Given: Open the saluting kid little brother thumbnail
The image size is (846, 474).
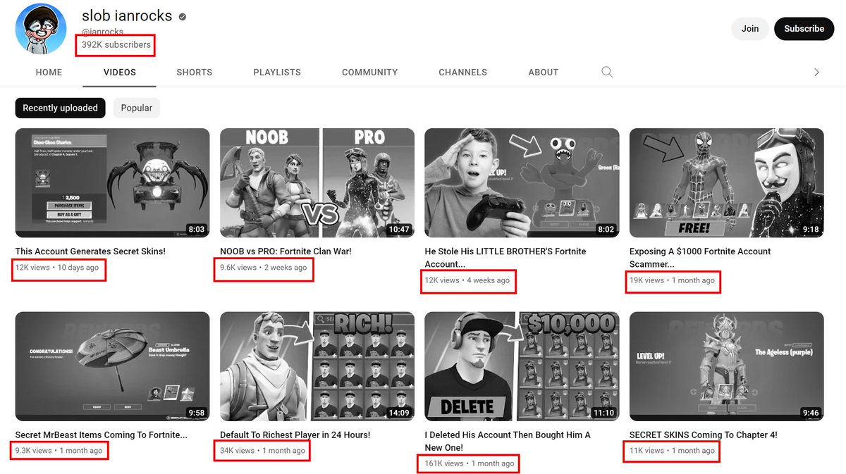Looking at the screenshot, I should 522,182.
